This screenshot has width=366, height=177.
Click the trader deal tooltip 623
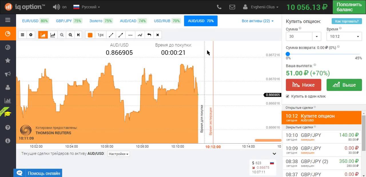(x=263, y=167)
